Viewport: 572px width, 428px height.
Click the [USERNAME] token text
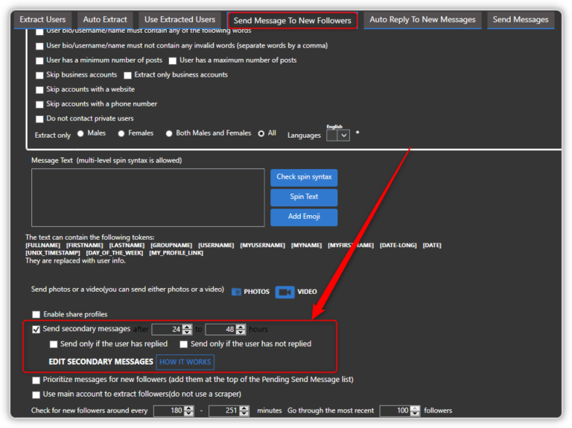(x=216, y=246)
